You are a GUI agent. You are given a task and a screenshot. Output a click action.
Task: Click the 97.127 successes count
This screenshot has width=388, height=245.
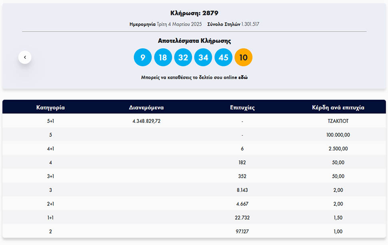coord(242,231)
